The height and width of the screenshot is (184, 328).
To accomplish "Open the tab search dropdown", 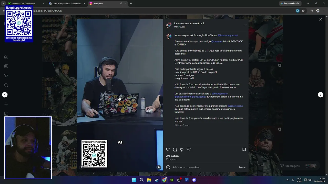I will (x=3, y=4).
